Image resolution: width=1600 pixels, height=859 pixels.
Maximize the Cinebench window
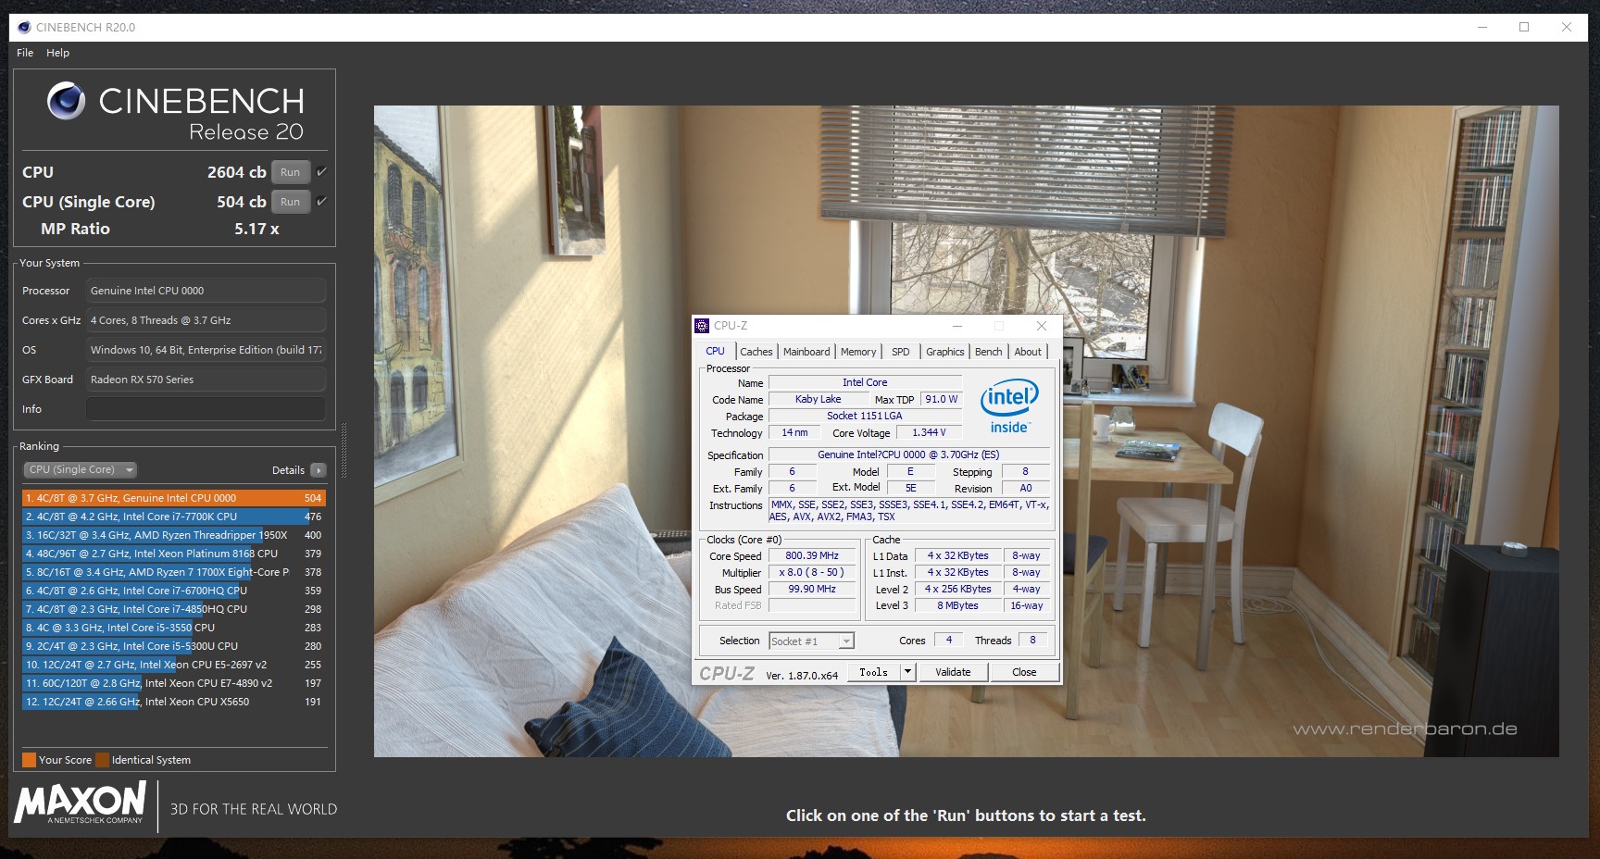(x=1524, y=27)
